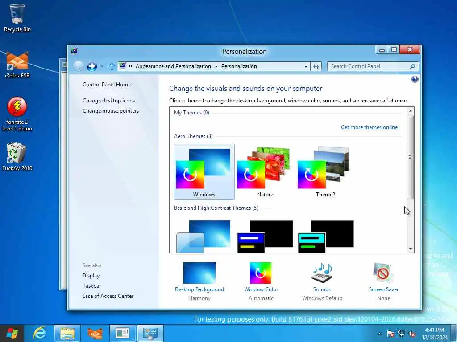Click the muted speaker tray icon
Screen dimensions: 457x342
click(x=412, y=334)
